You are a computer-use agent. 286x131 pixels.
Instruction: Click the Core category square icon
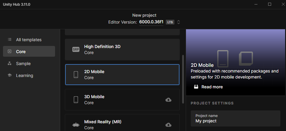click(x=10, y=51)
